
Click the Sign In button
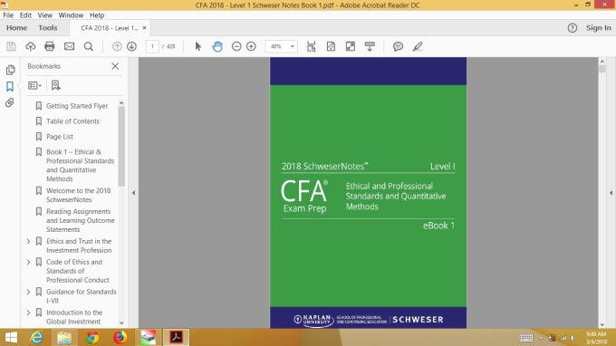tap(598, 28)
